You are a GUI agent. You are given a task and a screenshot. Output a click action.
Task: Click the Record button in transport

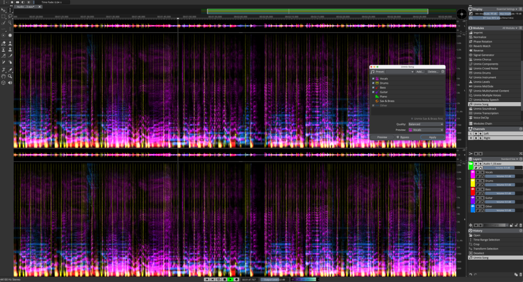click(236, 279)
